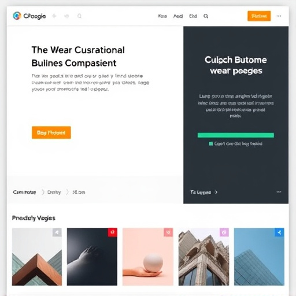Click the faded search icon beside logo
The width and height of the screenshot is (296, 296).
[x=79, y=16]
